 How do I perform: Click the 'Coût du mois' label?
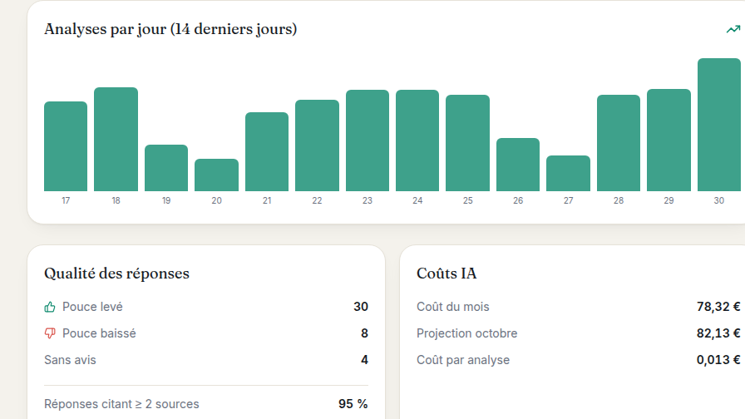453,307
